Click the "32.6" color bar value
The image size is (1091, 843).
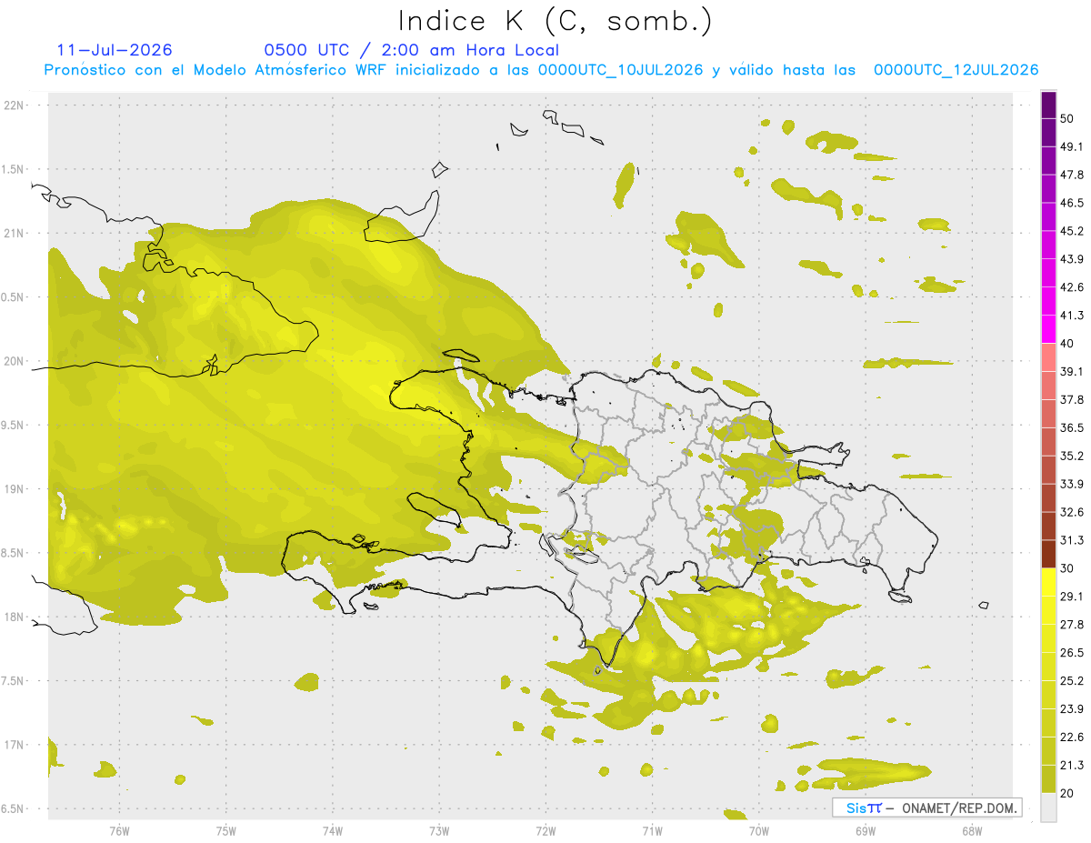[1072, 512]
